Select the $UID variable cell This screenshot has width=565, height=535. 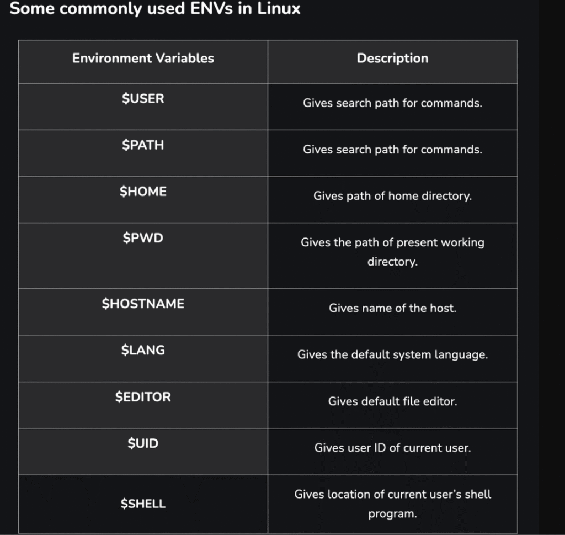(x=143, y=443)
